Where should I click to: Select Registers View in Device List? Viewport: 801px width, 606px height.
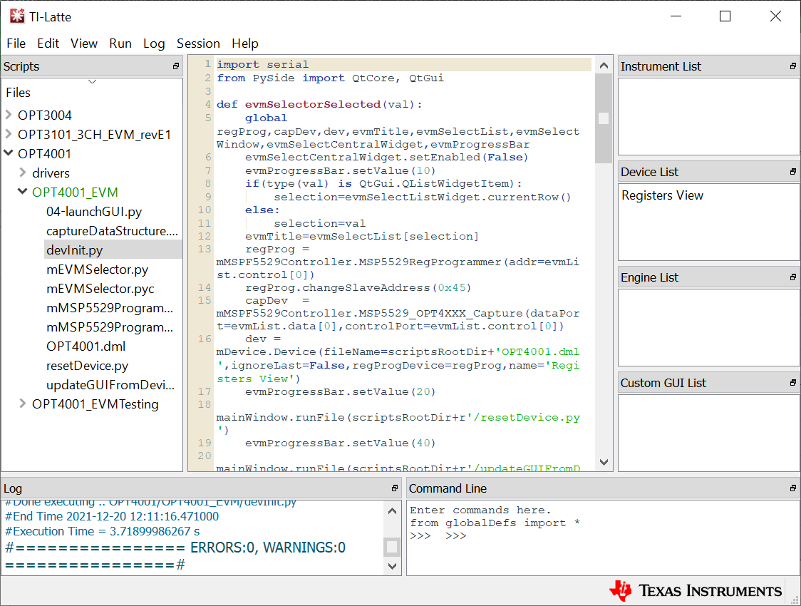coord(662,195)
